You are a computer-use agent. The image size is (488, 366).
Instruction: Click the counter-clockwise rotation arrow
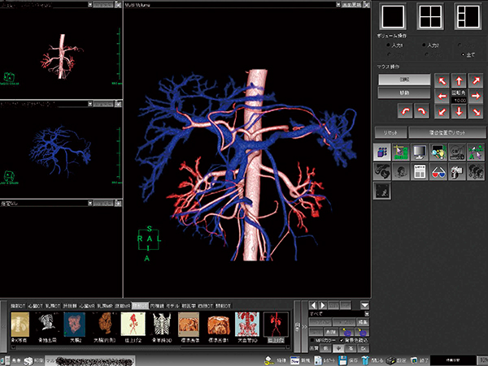click(x=404, y=109)
